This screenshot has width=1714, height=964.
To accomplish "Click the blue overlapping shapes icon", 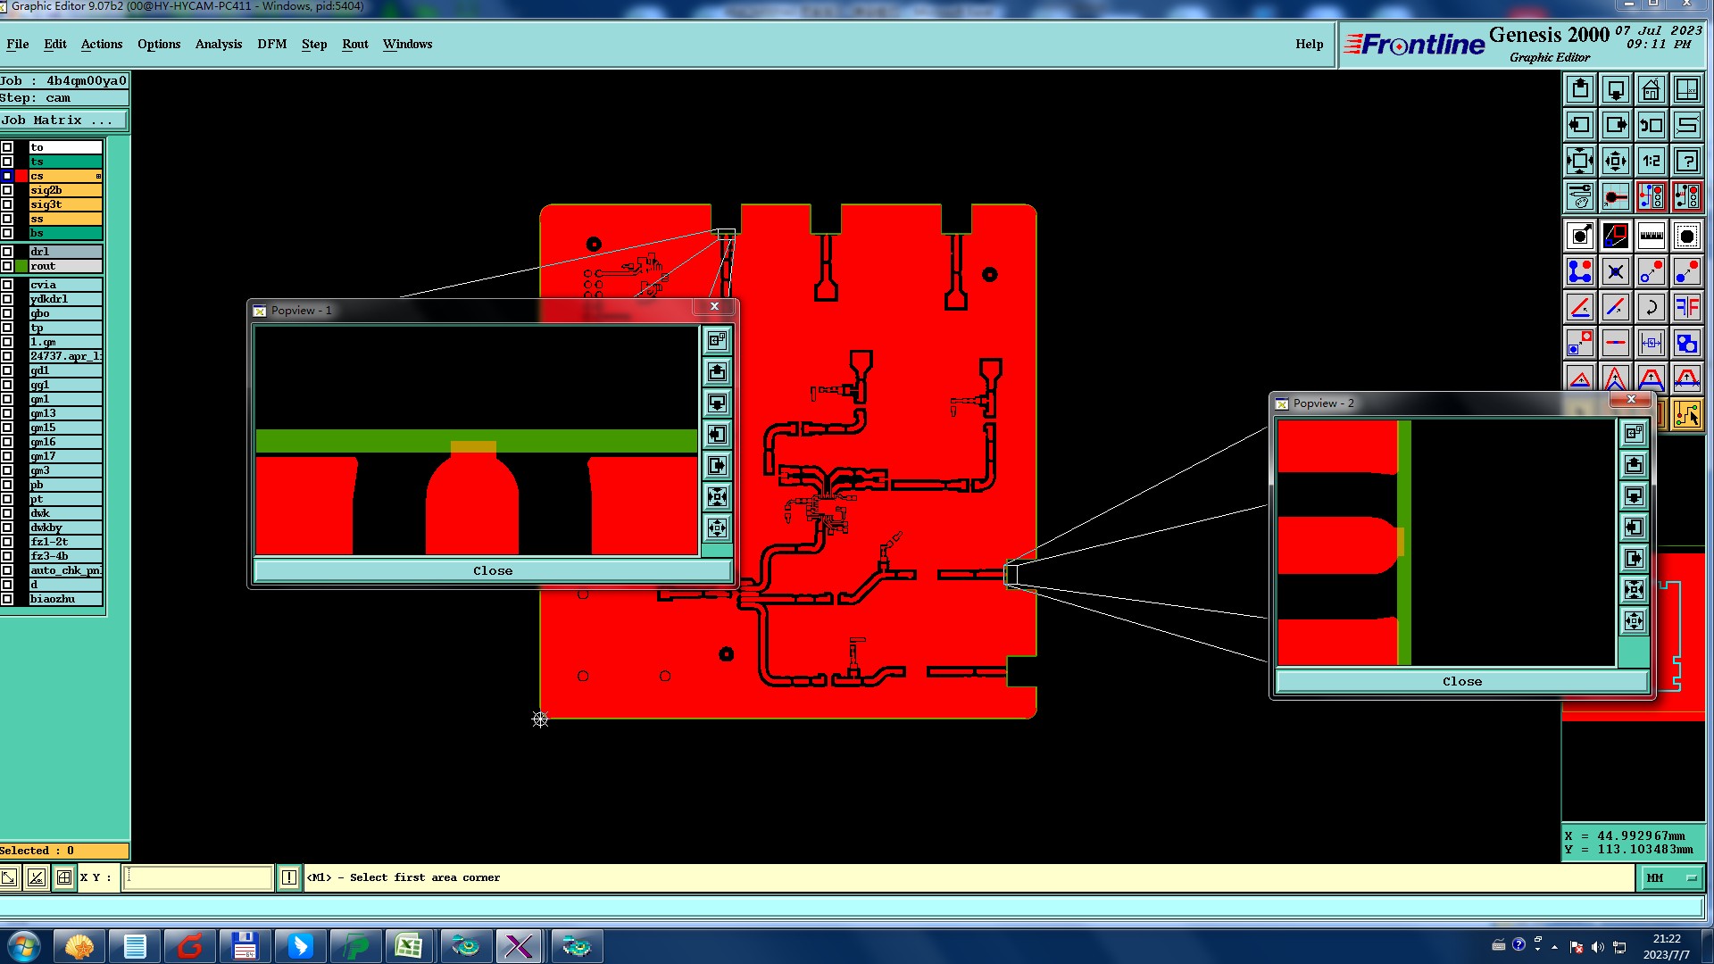I will click(1686, 343).
